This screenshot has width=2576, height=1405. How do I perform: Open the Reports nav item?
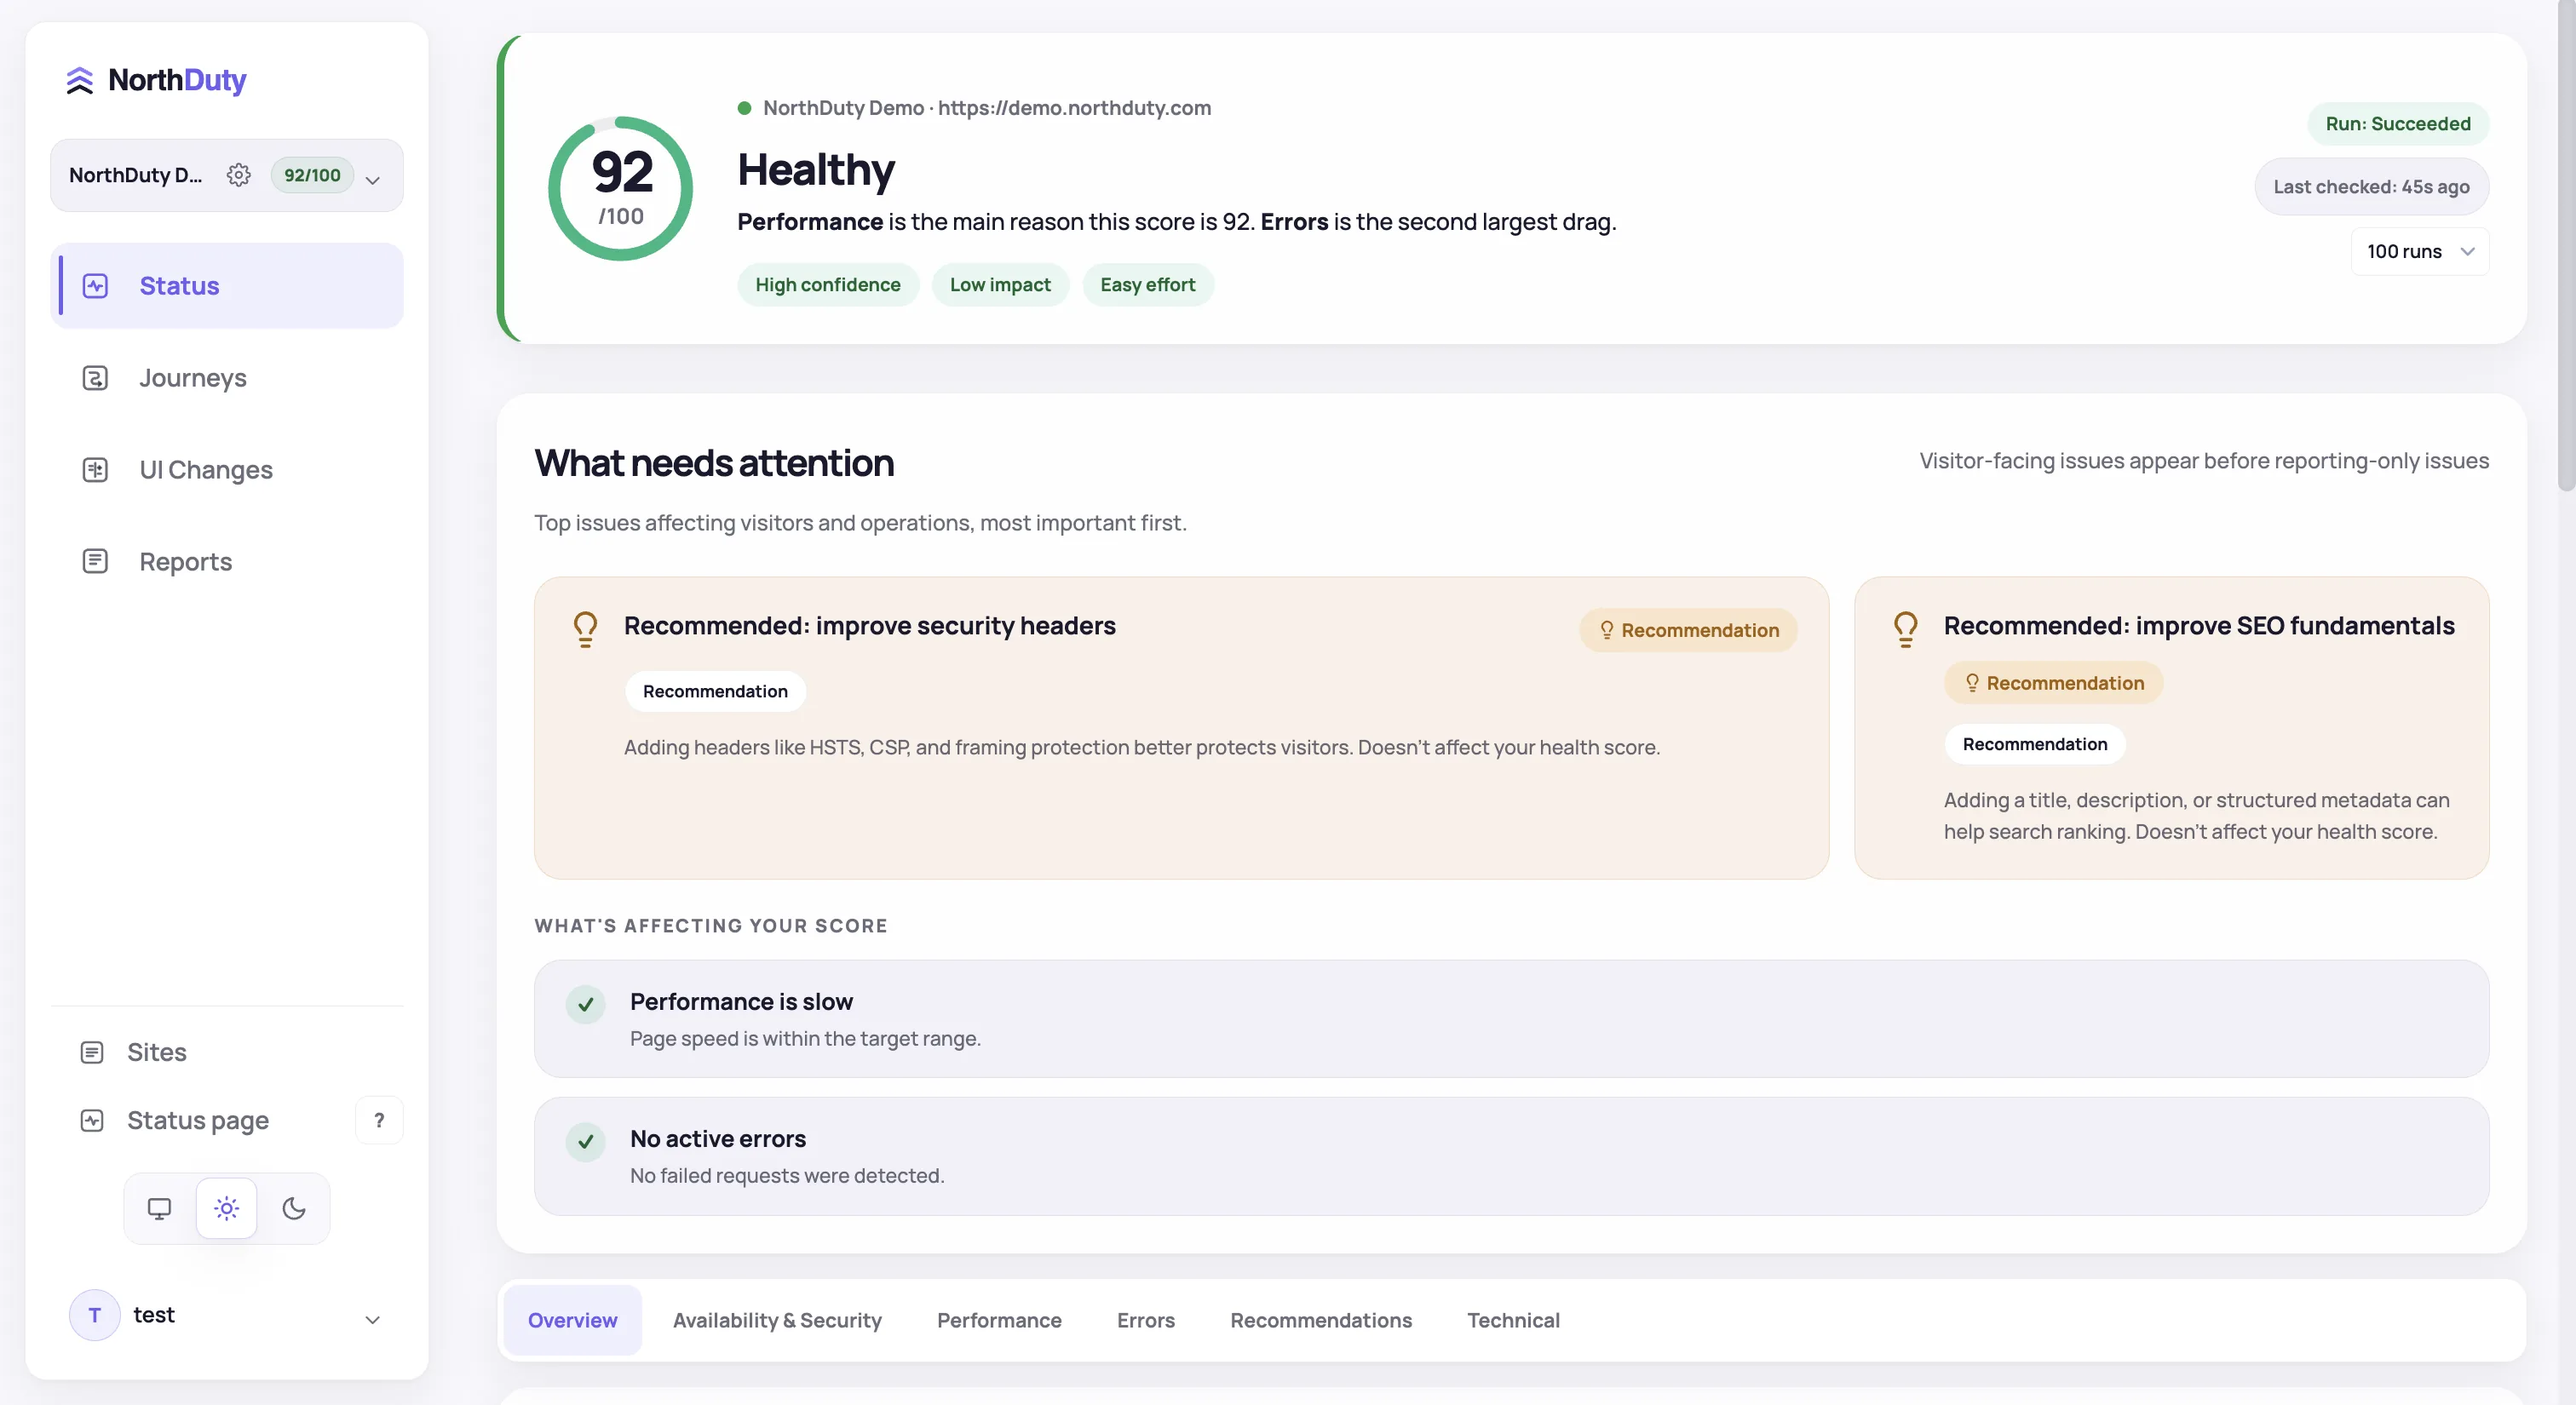(227, 562)
